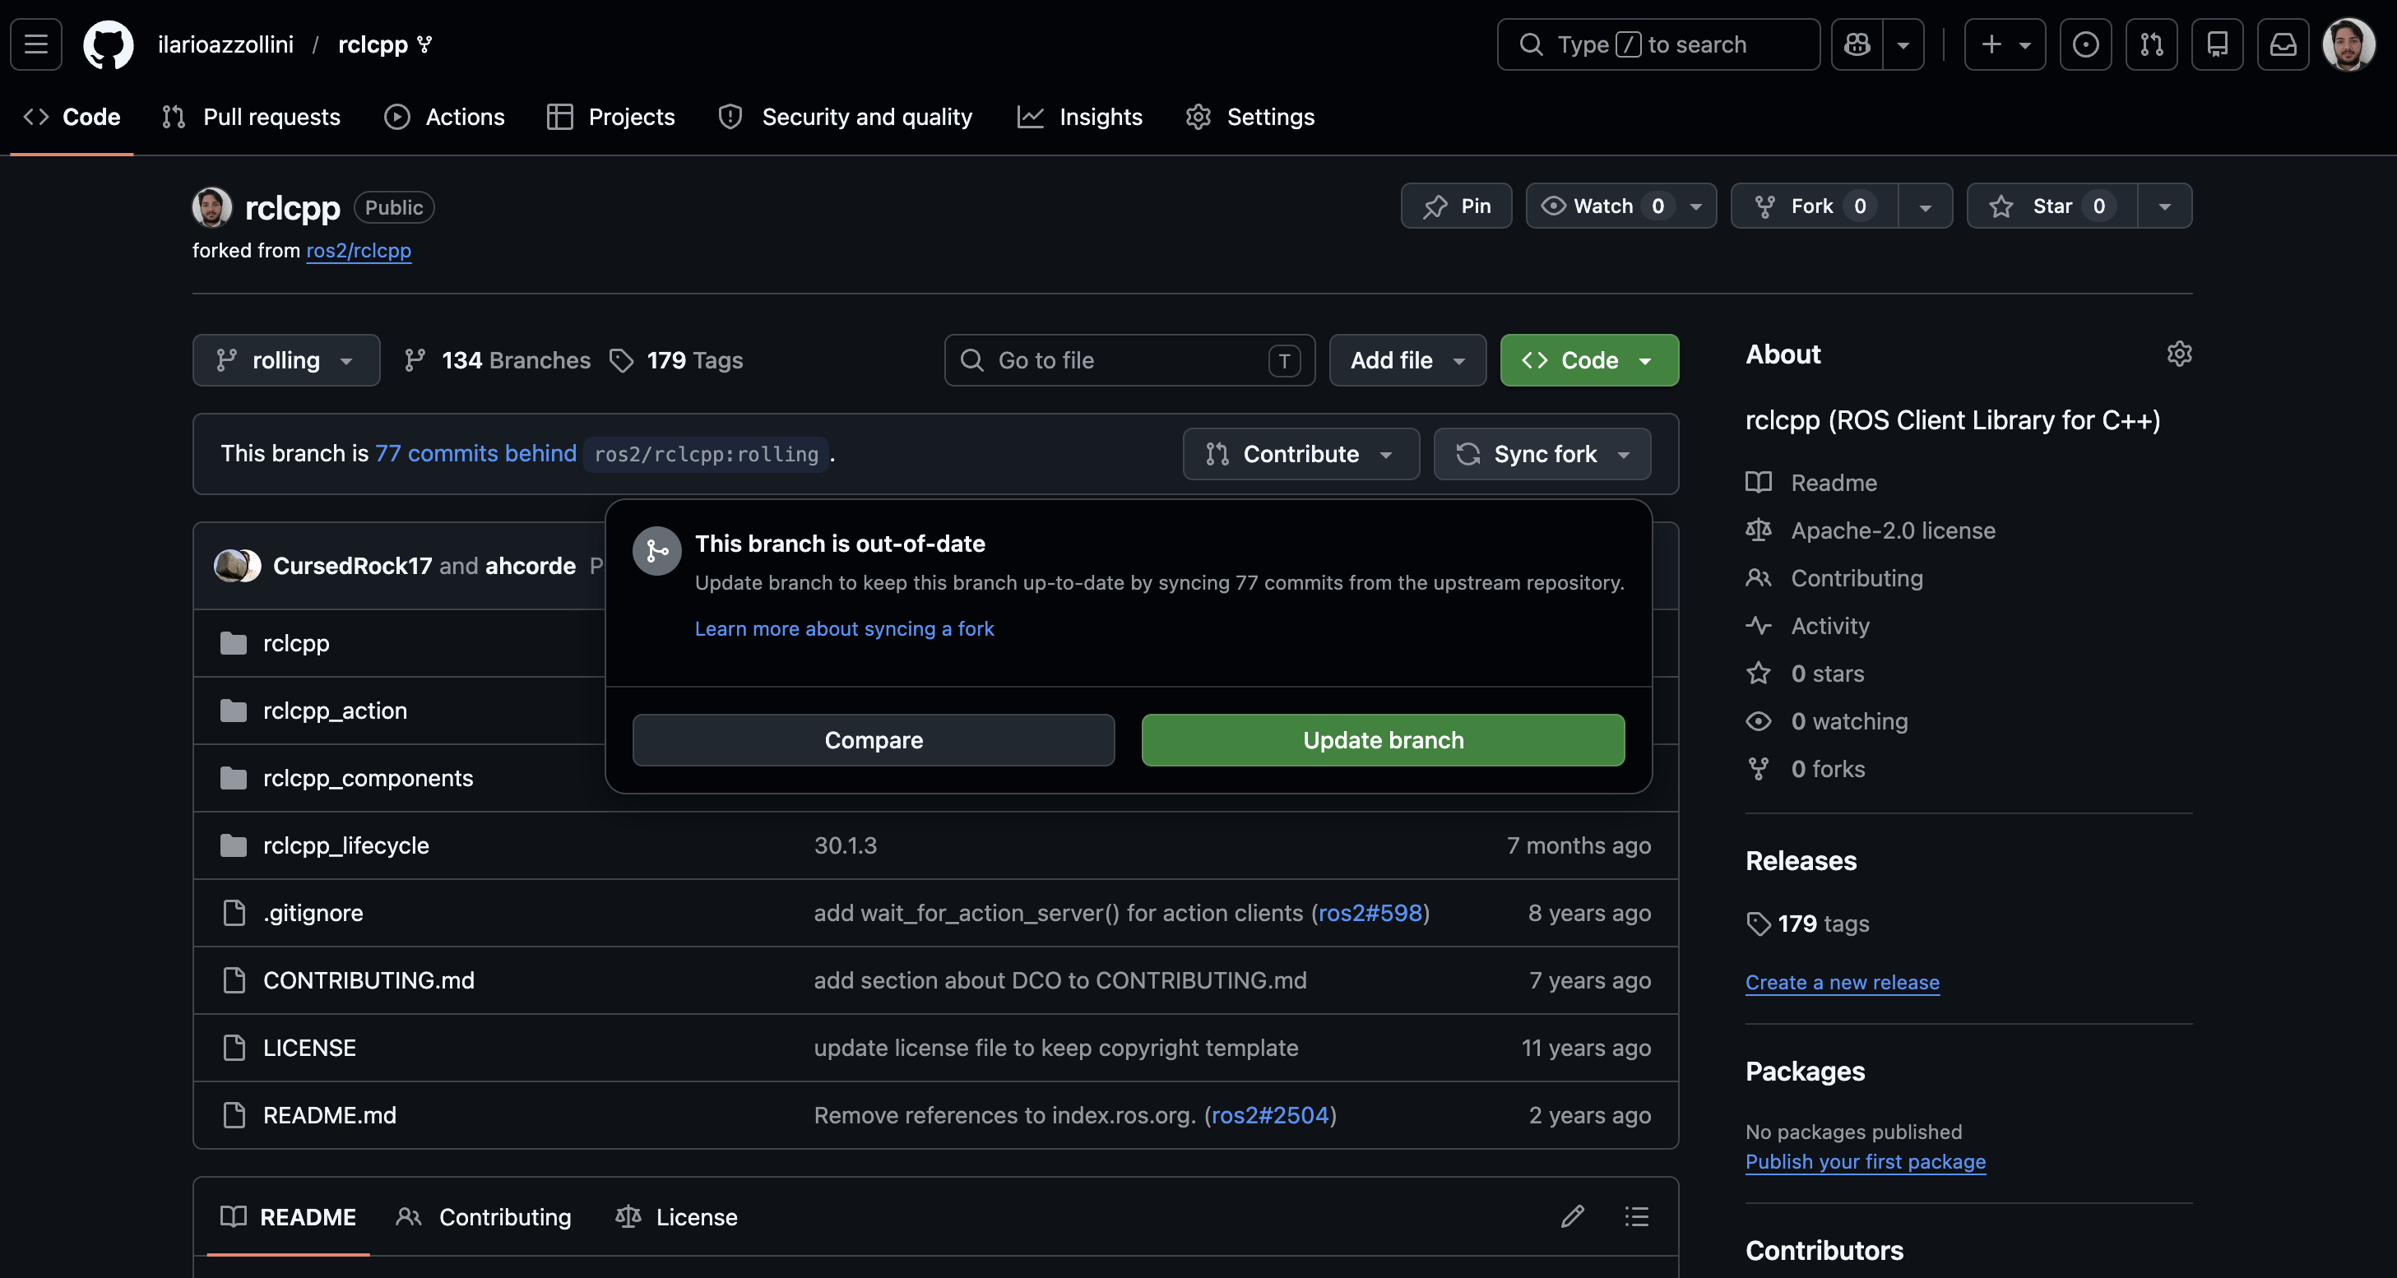Expand the Copilot dropdown arrow in header

1903,44
